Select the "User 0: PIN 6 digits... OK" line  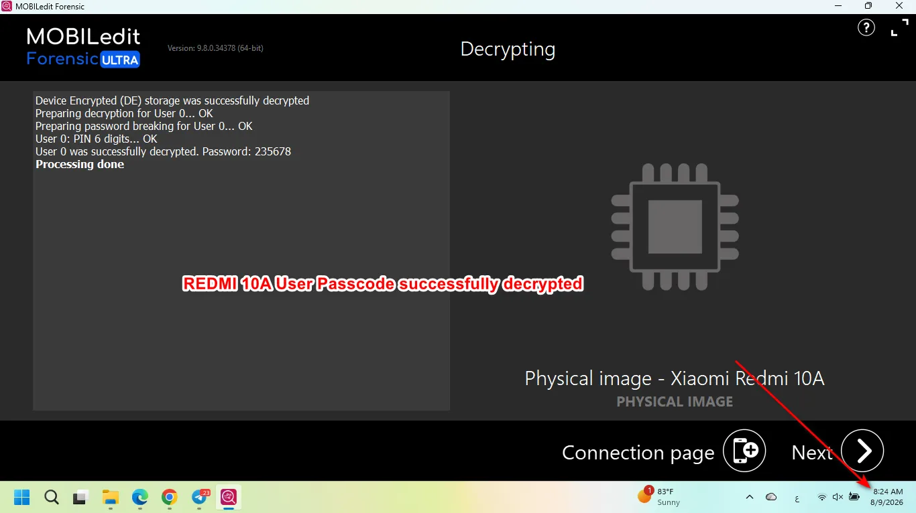97,139
